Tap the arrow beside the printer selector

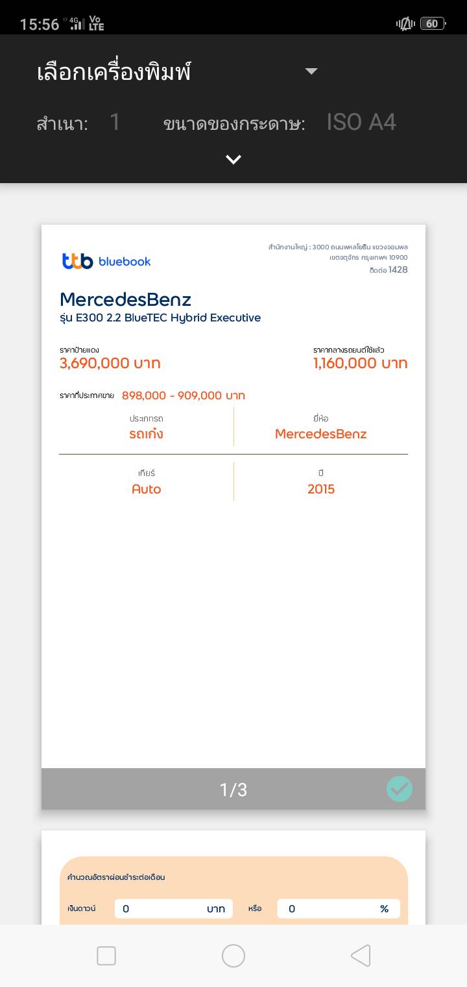[311, 71]
